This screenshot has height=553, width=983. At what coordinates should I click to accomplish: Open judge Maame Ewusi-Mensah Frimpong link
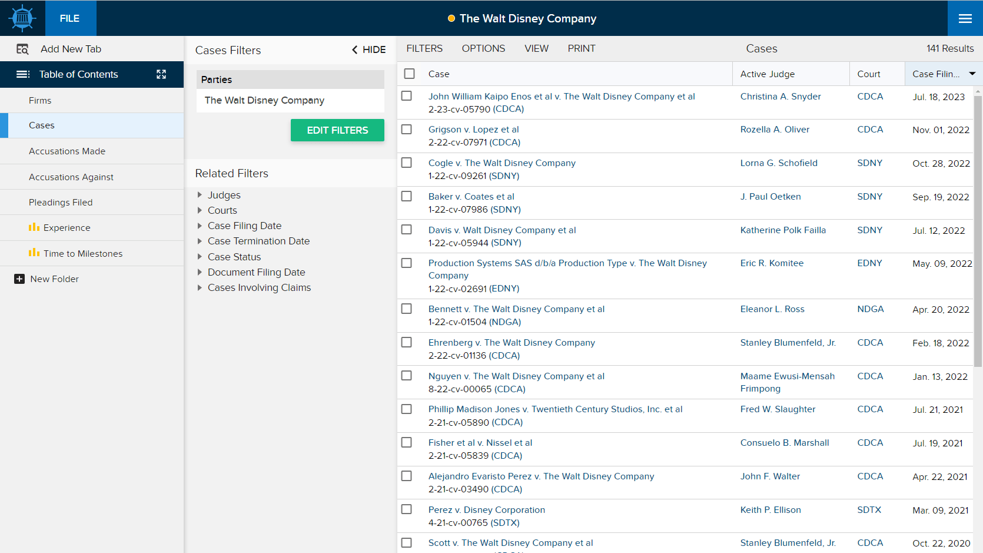[x=788, y=382]
